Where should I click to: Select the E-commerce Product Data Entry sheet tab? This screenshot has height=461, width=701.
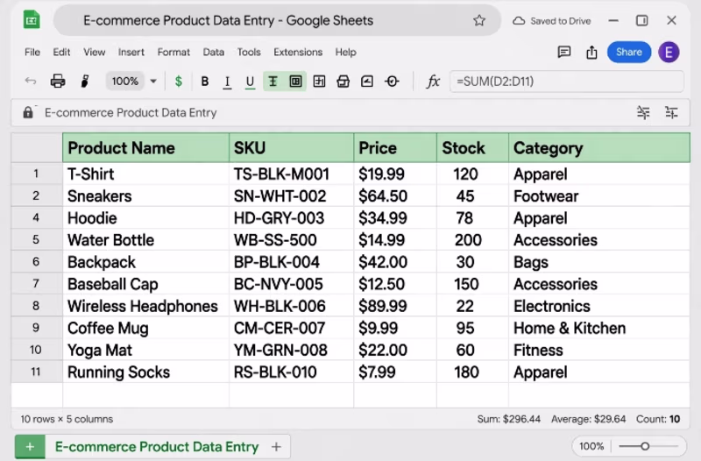click(157, 446)
